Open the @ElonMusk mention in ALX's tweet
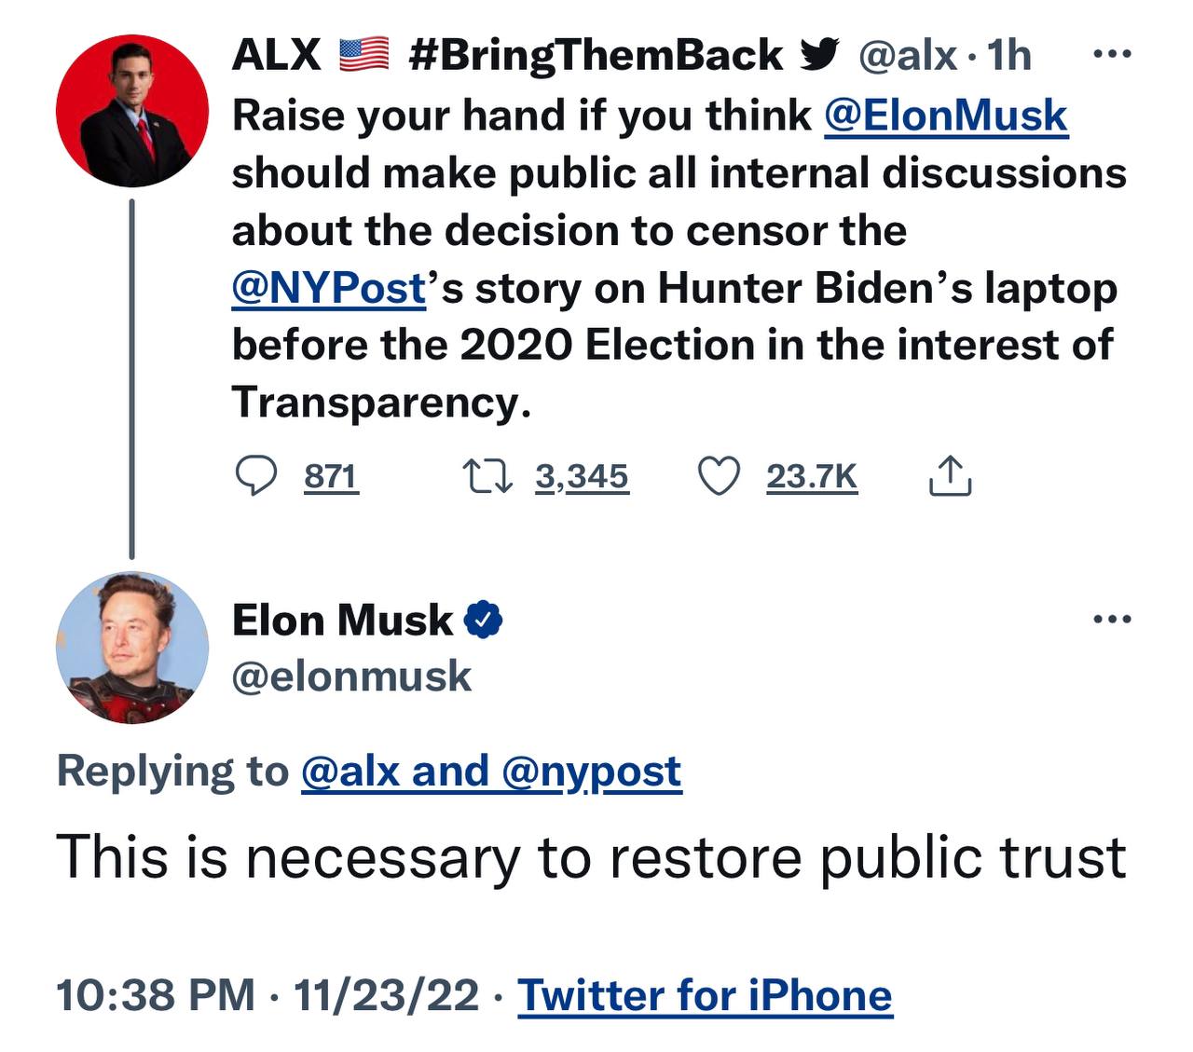Screen dimensions: 1193x1052 point(945,116)
